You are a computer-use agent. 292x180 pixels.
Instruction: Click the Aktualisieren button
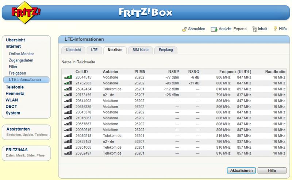[241, 170]
